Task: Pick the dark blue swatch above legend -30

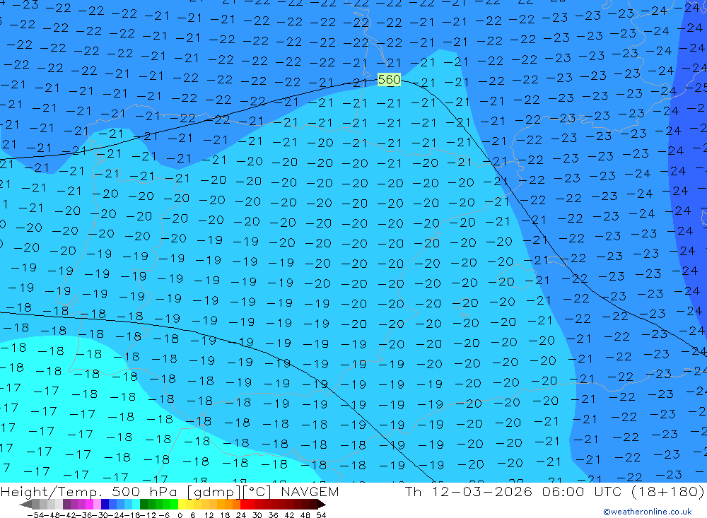Action: [x=105, y=505]
